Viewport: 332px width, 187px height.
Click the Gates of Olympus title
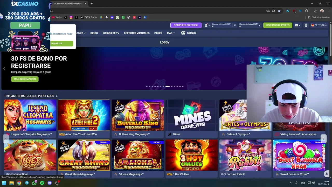238,134
